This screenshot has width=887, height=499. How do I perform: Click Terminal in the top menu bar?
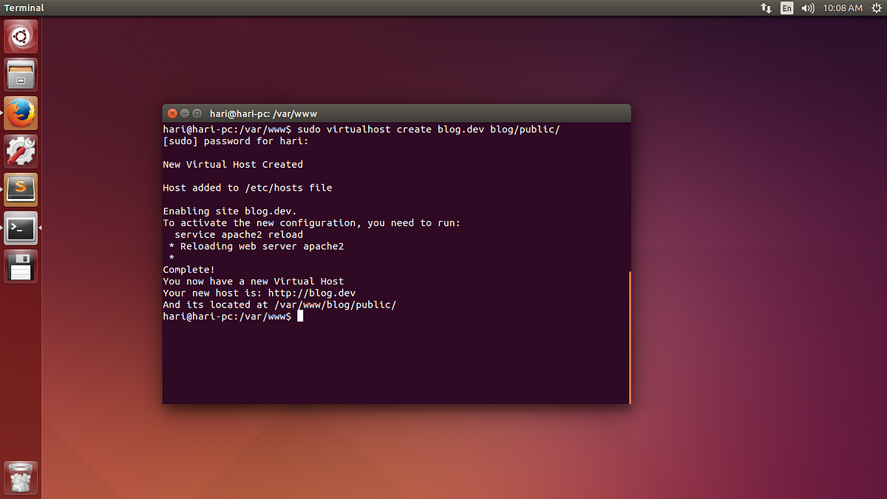coord(23,7)
